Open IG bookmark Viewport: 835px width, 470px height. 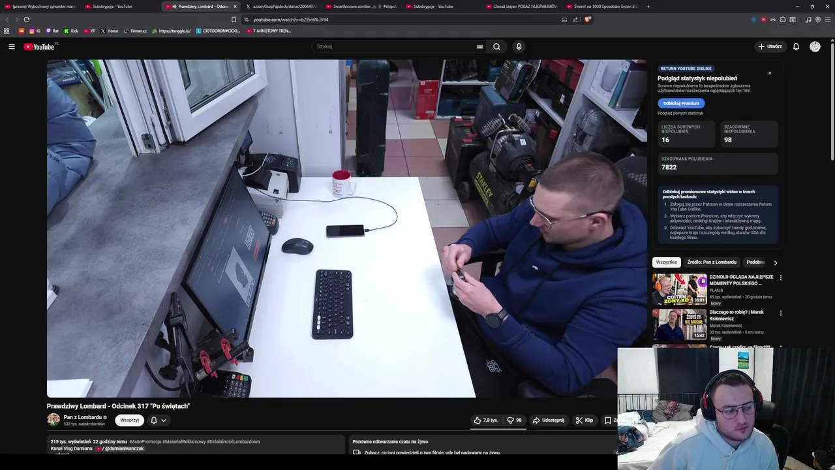(x=35, y=31)
